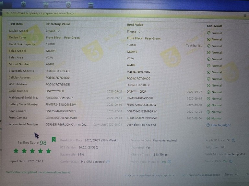Click the Report Date 2026-09-11 text
The height and width of the screenshot is (186, 249).
pyautogui.click(x=26, y=161)
